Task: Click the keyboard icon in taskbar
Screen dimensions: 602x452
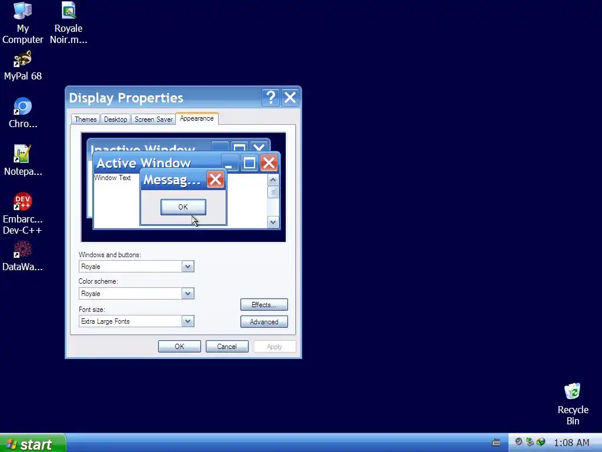Action: coord(496,443)
